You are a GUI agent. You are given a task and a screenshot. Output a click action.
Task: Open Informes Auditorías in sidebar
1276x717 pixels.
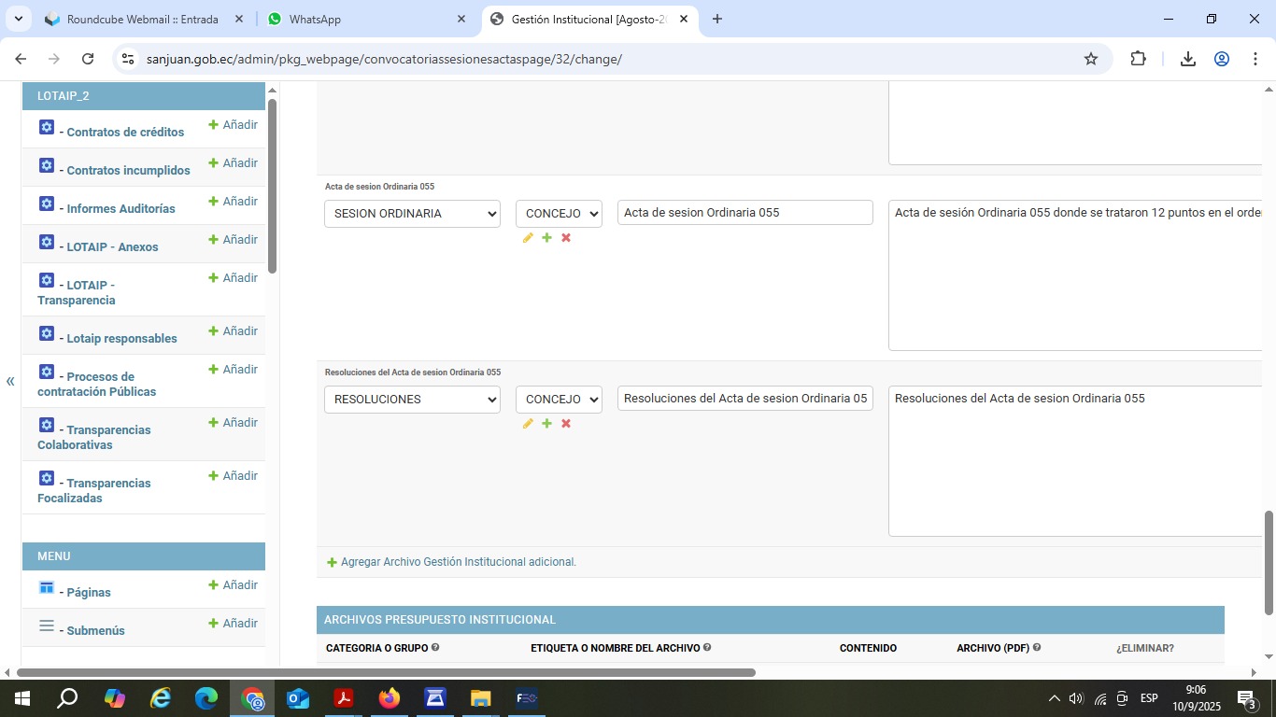[x=121, y=209]
